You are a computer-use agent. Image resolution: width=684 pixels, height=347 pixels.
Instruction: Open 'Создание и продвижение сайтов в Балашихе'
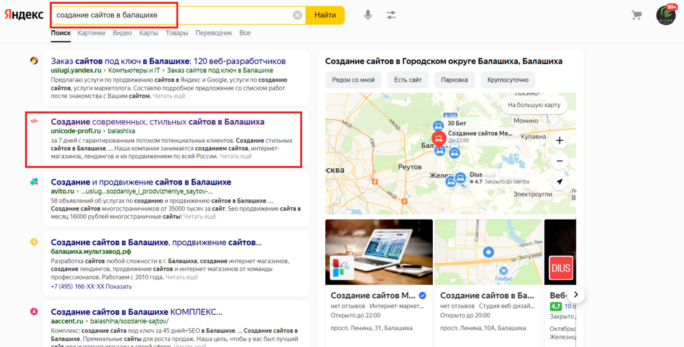(x=141, y=182)
